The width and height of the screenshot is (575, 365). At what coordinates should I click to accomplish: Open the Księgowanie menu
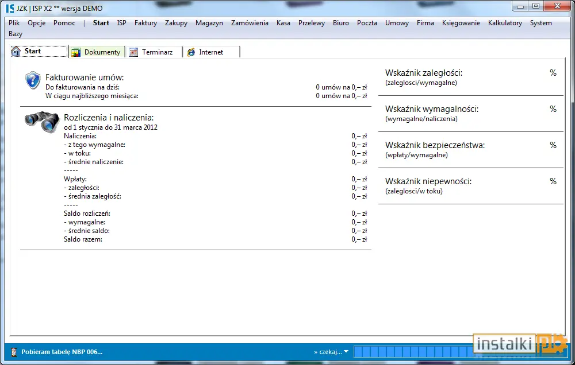461,23
